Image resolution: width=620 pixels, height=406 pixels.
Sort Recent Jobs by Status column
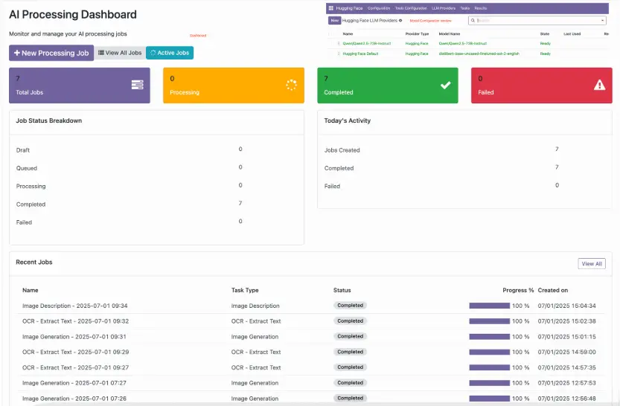(x=342, y=290)
